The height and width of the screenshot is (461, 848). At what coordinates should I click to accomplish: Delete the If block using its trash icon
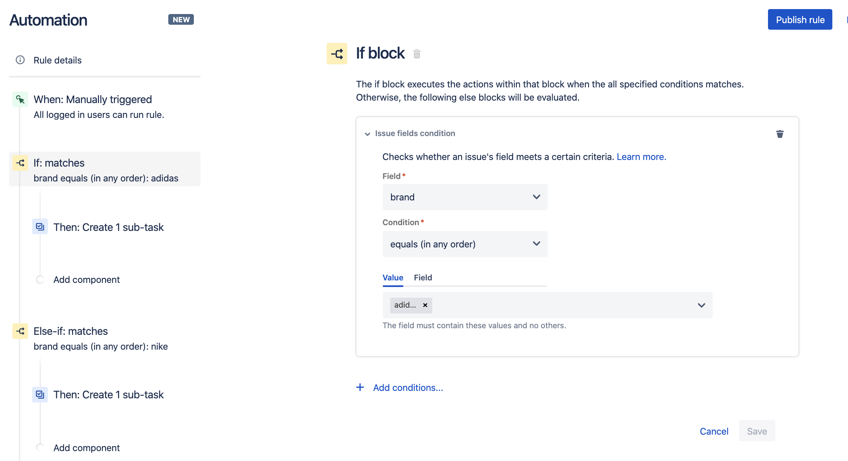click(417, 53)
